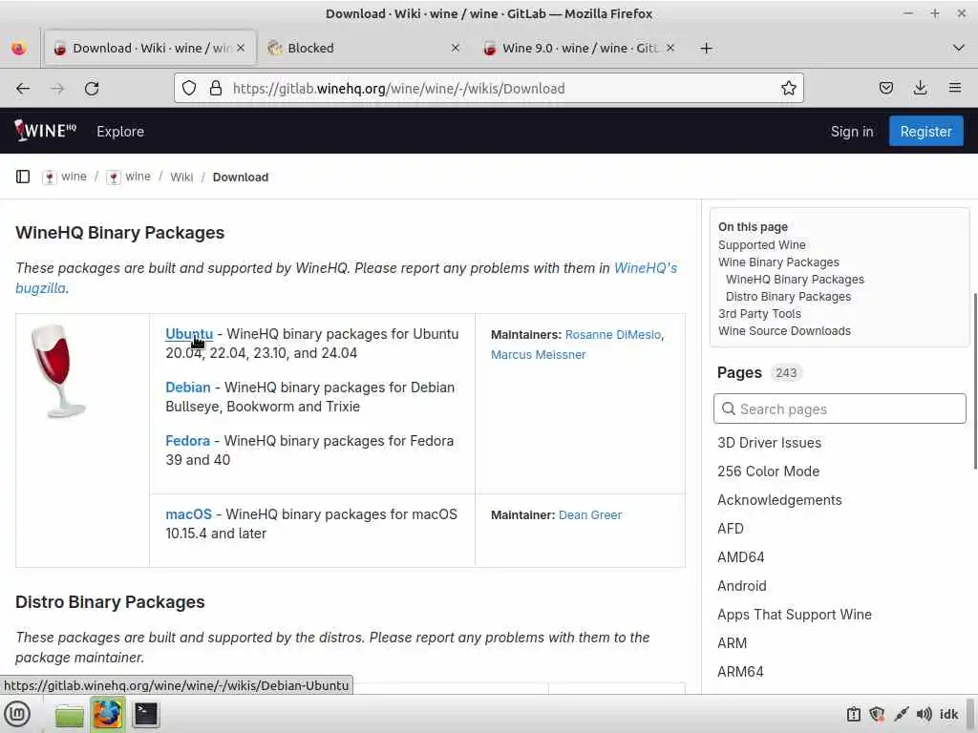
Task: Click the Search pages input field
Action: point(840,408)
